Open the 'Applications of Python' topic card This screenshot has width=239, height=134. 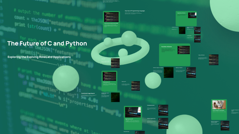coord(186,18)
